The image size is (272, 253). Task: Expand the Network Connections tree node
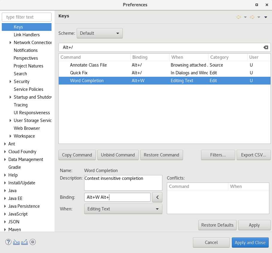point(10,43)
